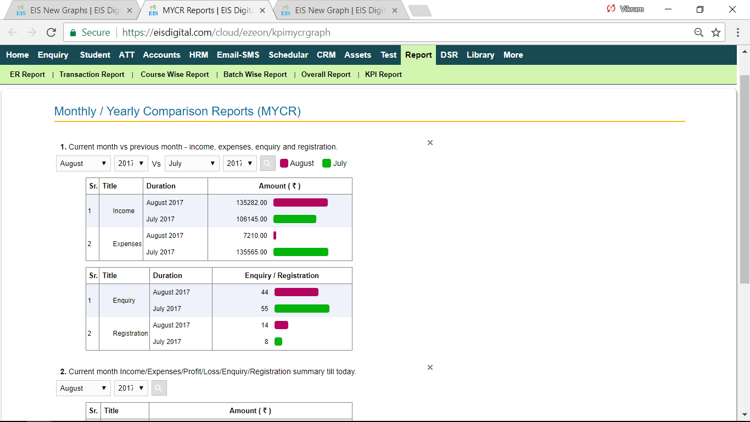
Task: Open the KPI Report link
Action: 383,74
